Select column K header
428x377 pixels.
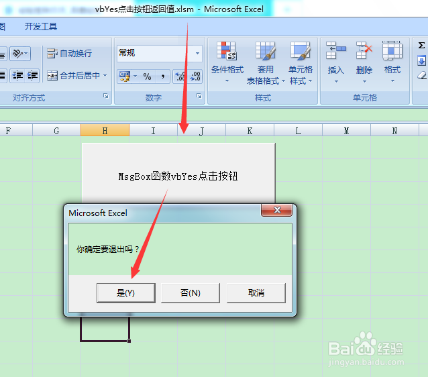pyautogui.click(x=250, y=131)
